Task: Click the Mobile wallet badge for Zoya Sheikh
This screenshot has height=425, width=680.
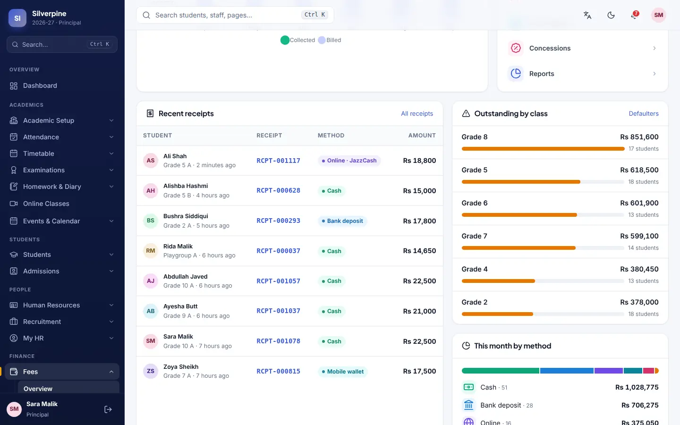Action: click(x=343, y=372)
